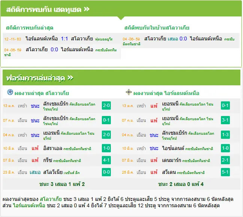This screenshot has height=217, width=243.
Task: Click the เสมอ result in the สโลวีเนีย row
Action: 35,172
